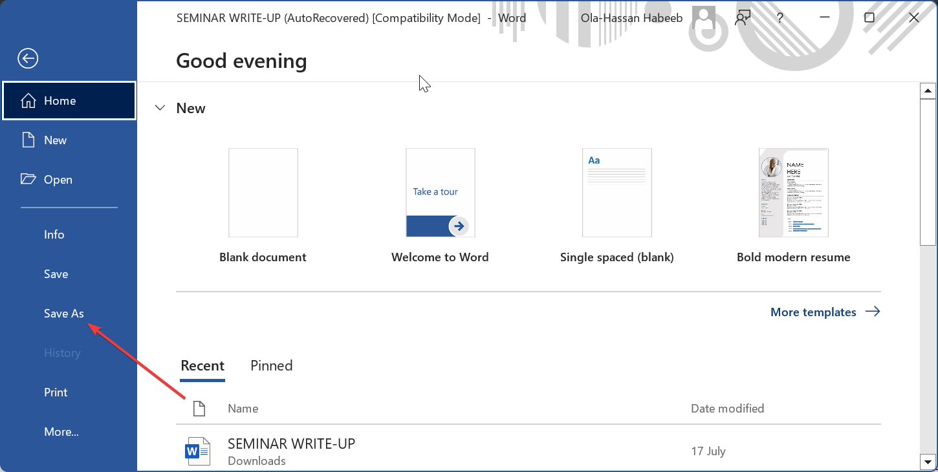Open the Bold modern resume template
The image size is (938, 472).
point(793,193)
